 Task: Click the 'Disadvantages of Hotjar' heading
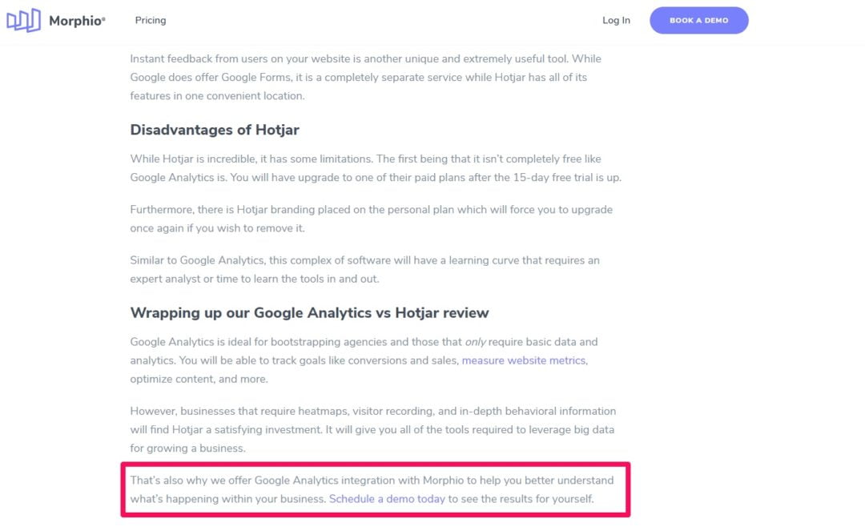pos(215,130)
